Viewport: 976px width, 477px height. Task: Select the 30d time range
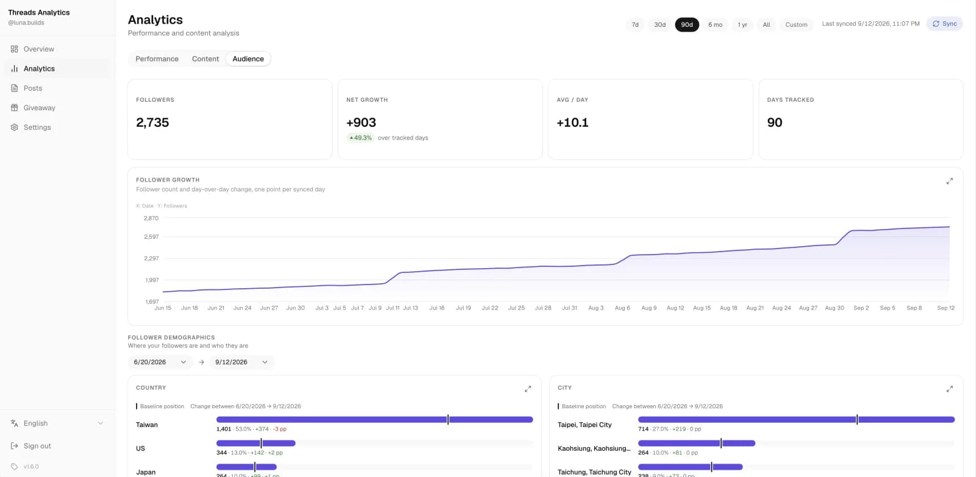tap(659, 24)
